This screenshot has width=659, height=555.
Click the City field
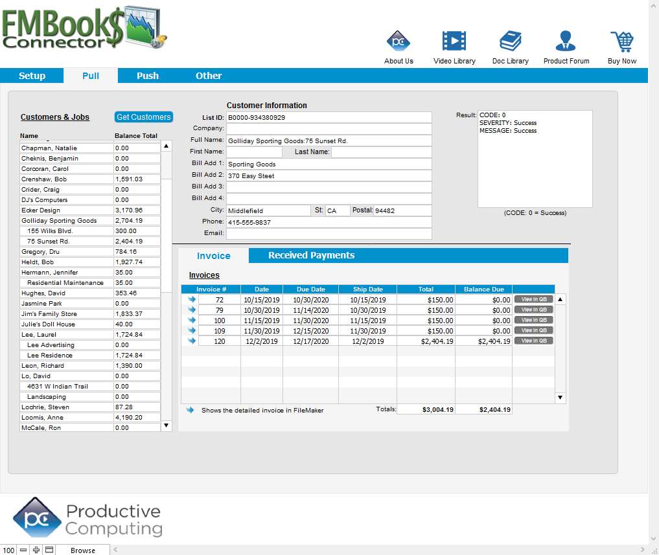[x=268, y=210]
